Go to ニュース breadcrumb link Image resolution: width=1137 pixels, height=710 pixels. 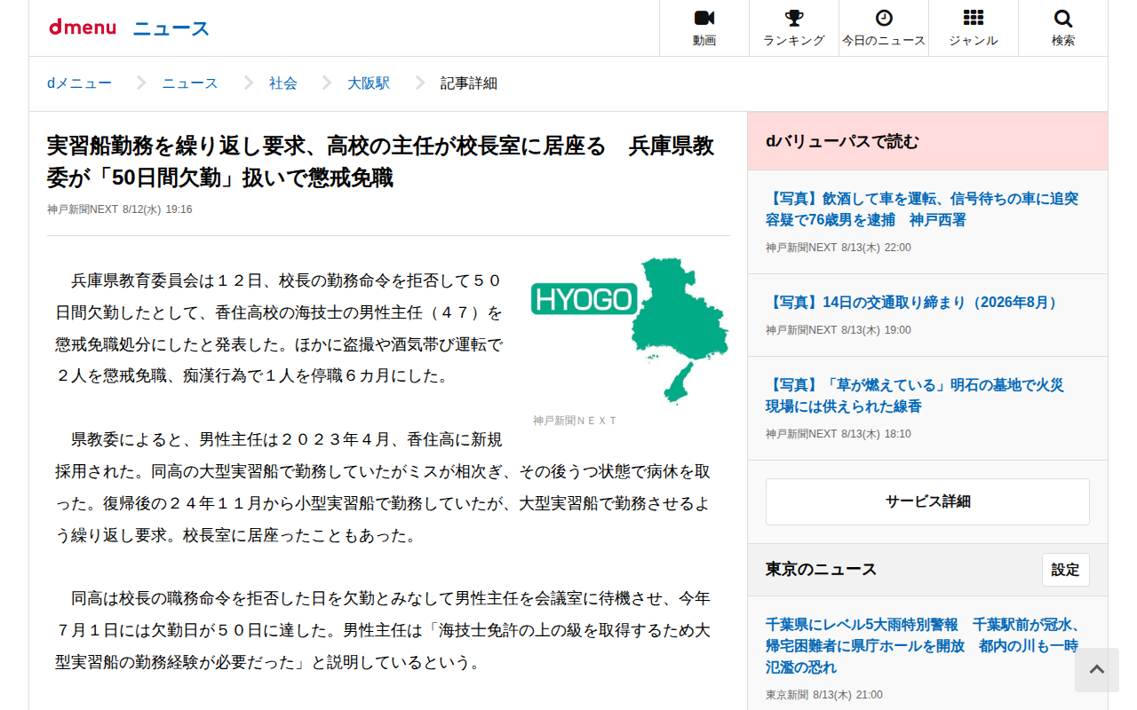190,83
